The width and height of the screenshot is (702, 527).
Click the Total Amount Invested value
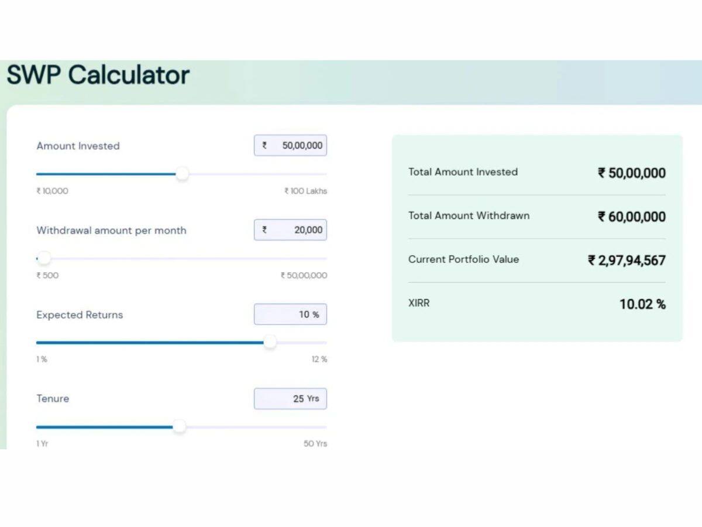632,173
